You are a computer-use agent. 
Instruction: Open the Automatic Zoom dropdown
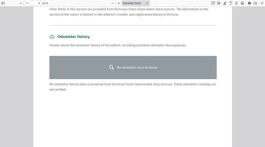pos(135,3)
